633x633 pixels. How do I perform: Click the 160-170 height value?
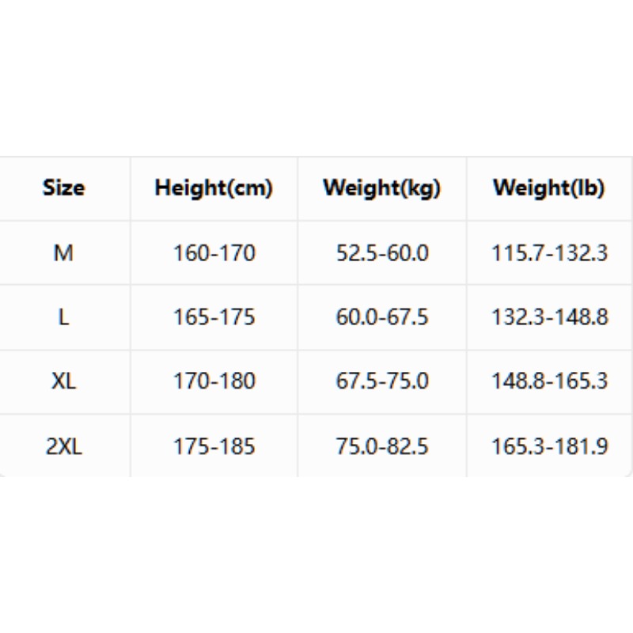214,253
